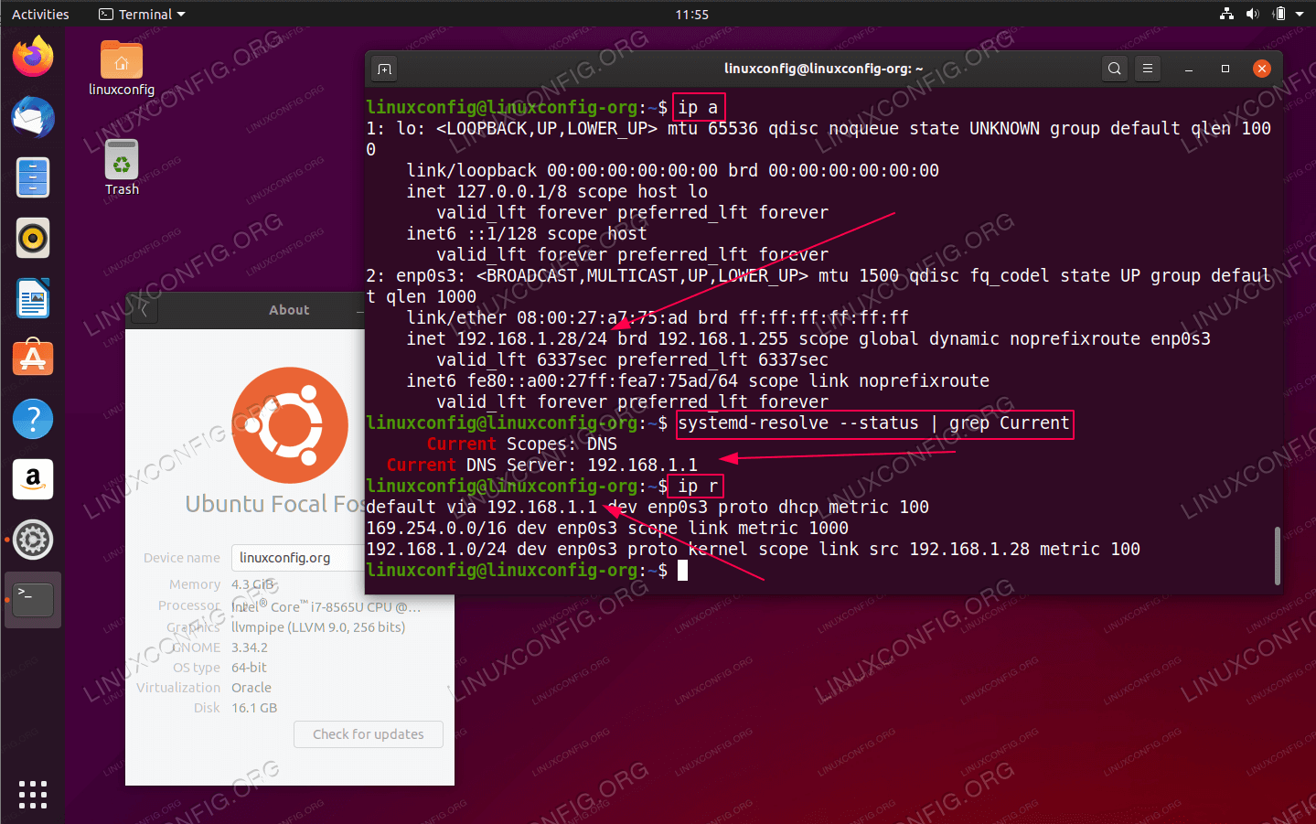Viewport: 1316px width, 824px height.
Task: Launch Amazon from the dock
Action: (x=33, y=479)
